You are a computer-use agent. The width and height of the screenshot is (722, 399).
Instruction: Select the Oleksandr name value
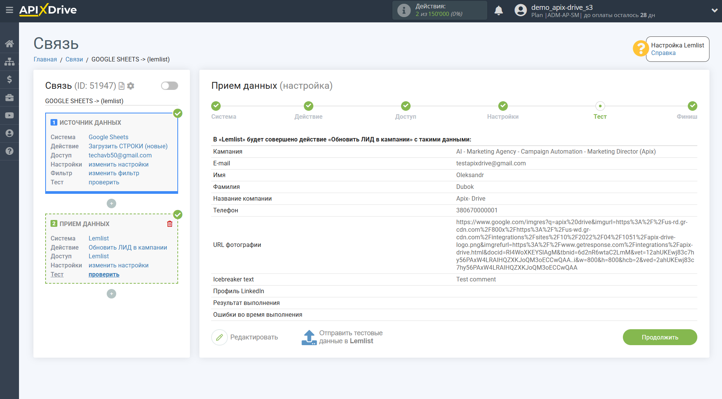pyautogui.click(x=470, y=175)
